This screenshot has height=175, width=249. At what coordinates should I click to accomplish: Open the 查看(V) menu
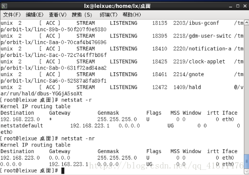(58, 15)
